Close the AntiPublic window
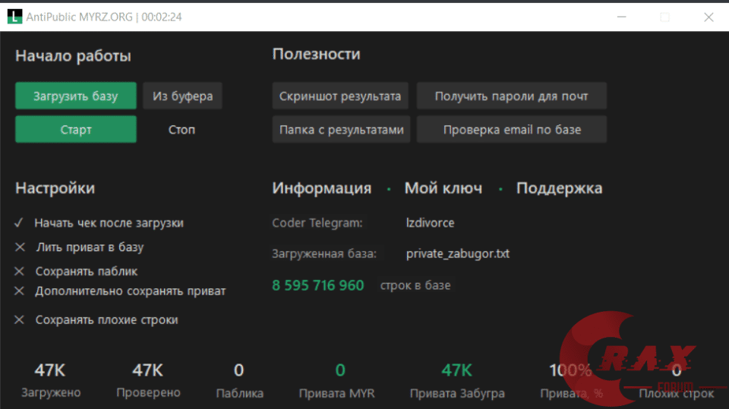The width and height of the screenshot is (729, 409). coord(708,17)
